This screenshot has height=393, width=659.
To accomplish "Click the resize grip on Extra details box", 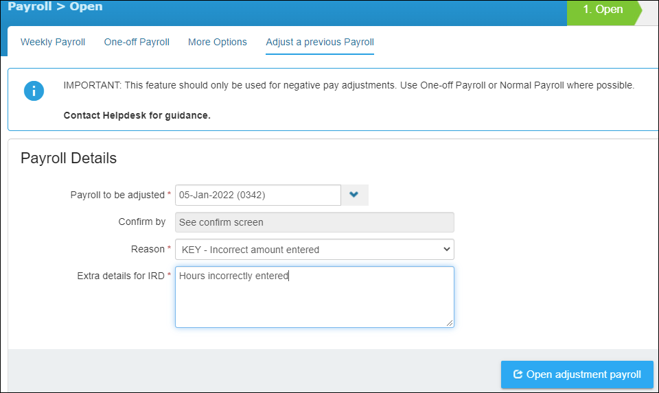I will (x=449, y=323).
